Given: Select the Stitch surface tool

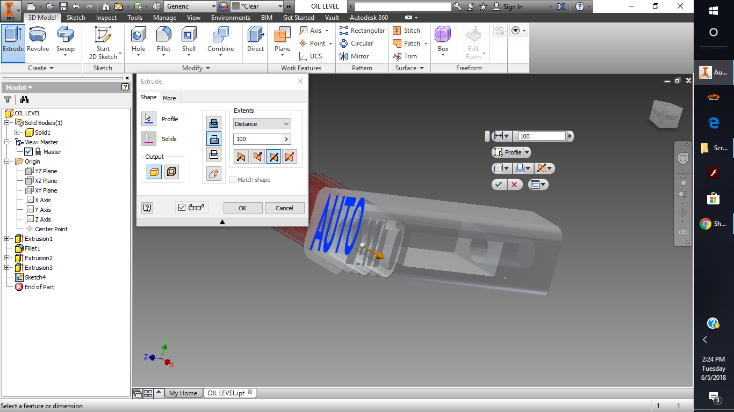Looking at the screenshot, I should click(x=407, y=31).
